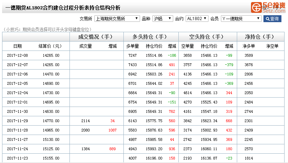The height and width of the screenshot is (163, 288).
Task: Click short average price 16060.11
Action: (209, 149)
